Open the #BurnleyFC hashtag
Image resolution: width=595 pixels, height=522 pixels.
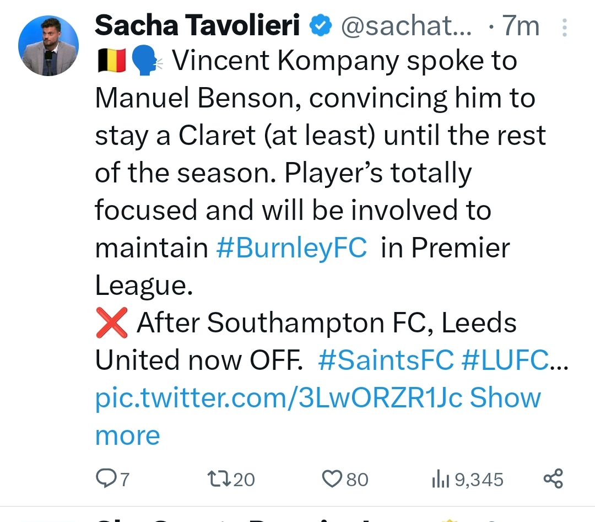[291, 248]
